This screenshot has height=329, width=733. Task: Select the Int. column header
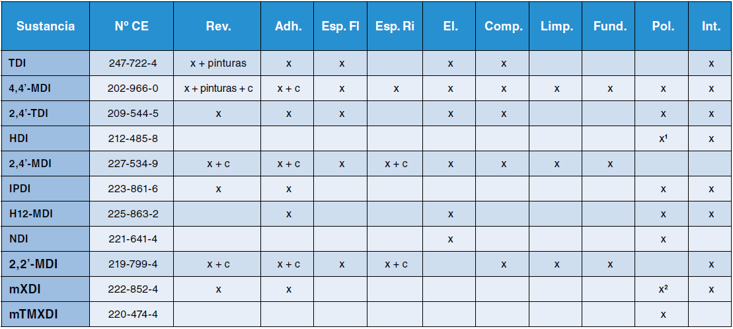[711, 26]
